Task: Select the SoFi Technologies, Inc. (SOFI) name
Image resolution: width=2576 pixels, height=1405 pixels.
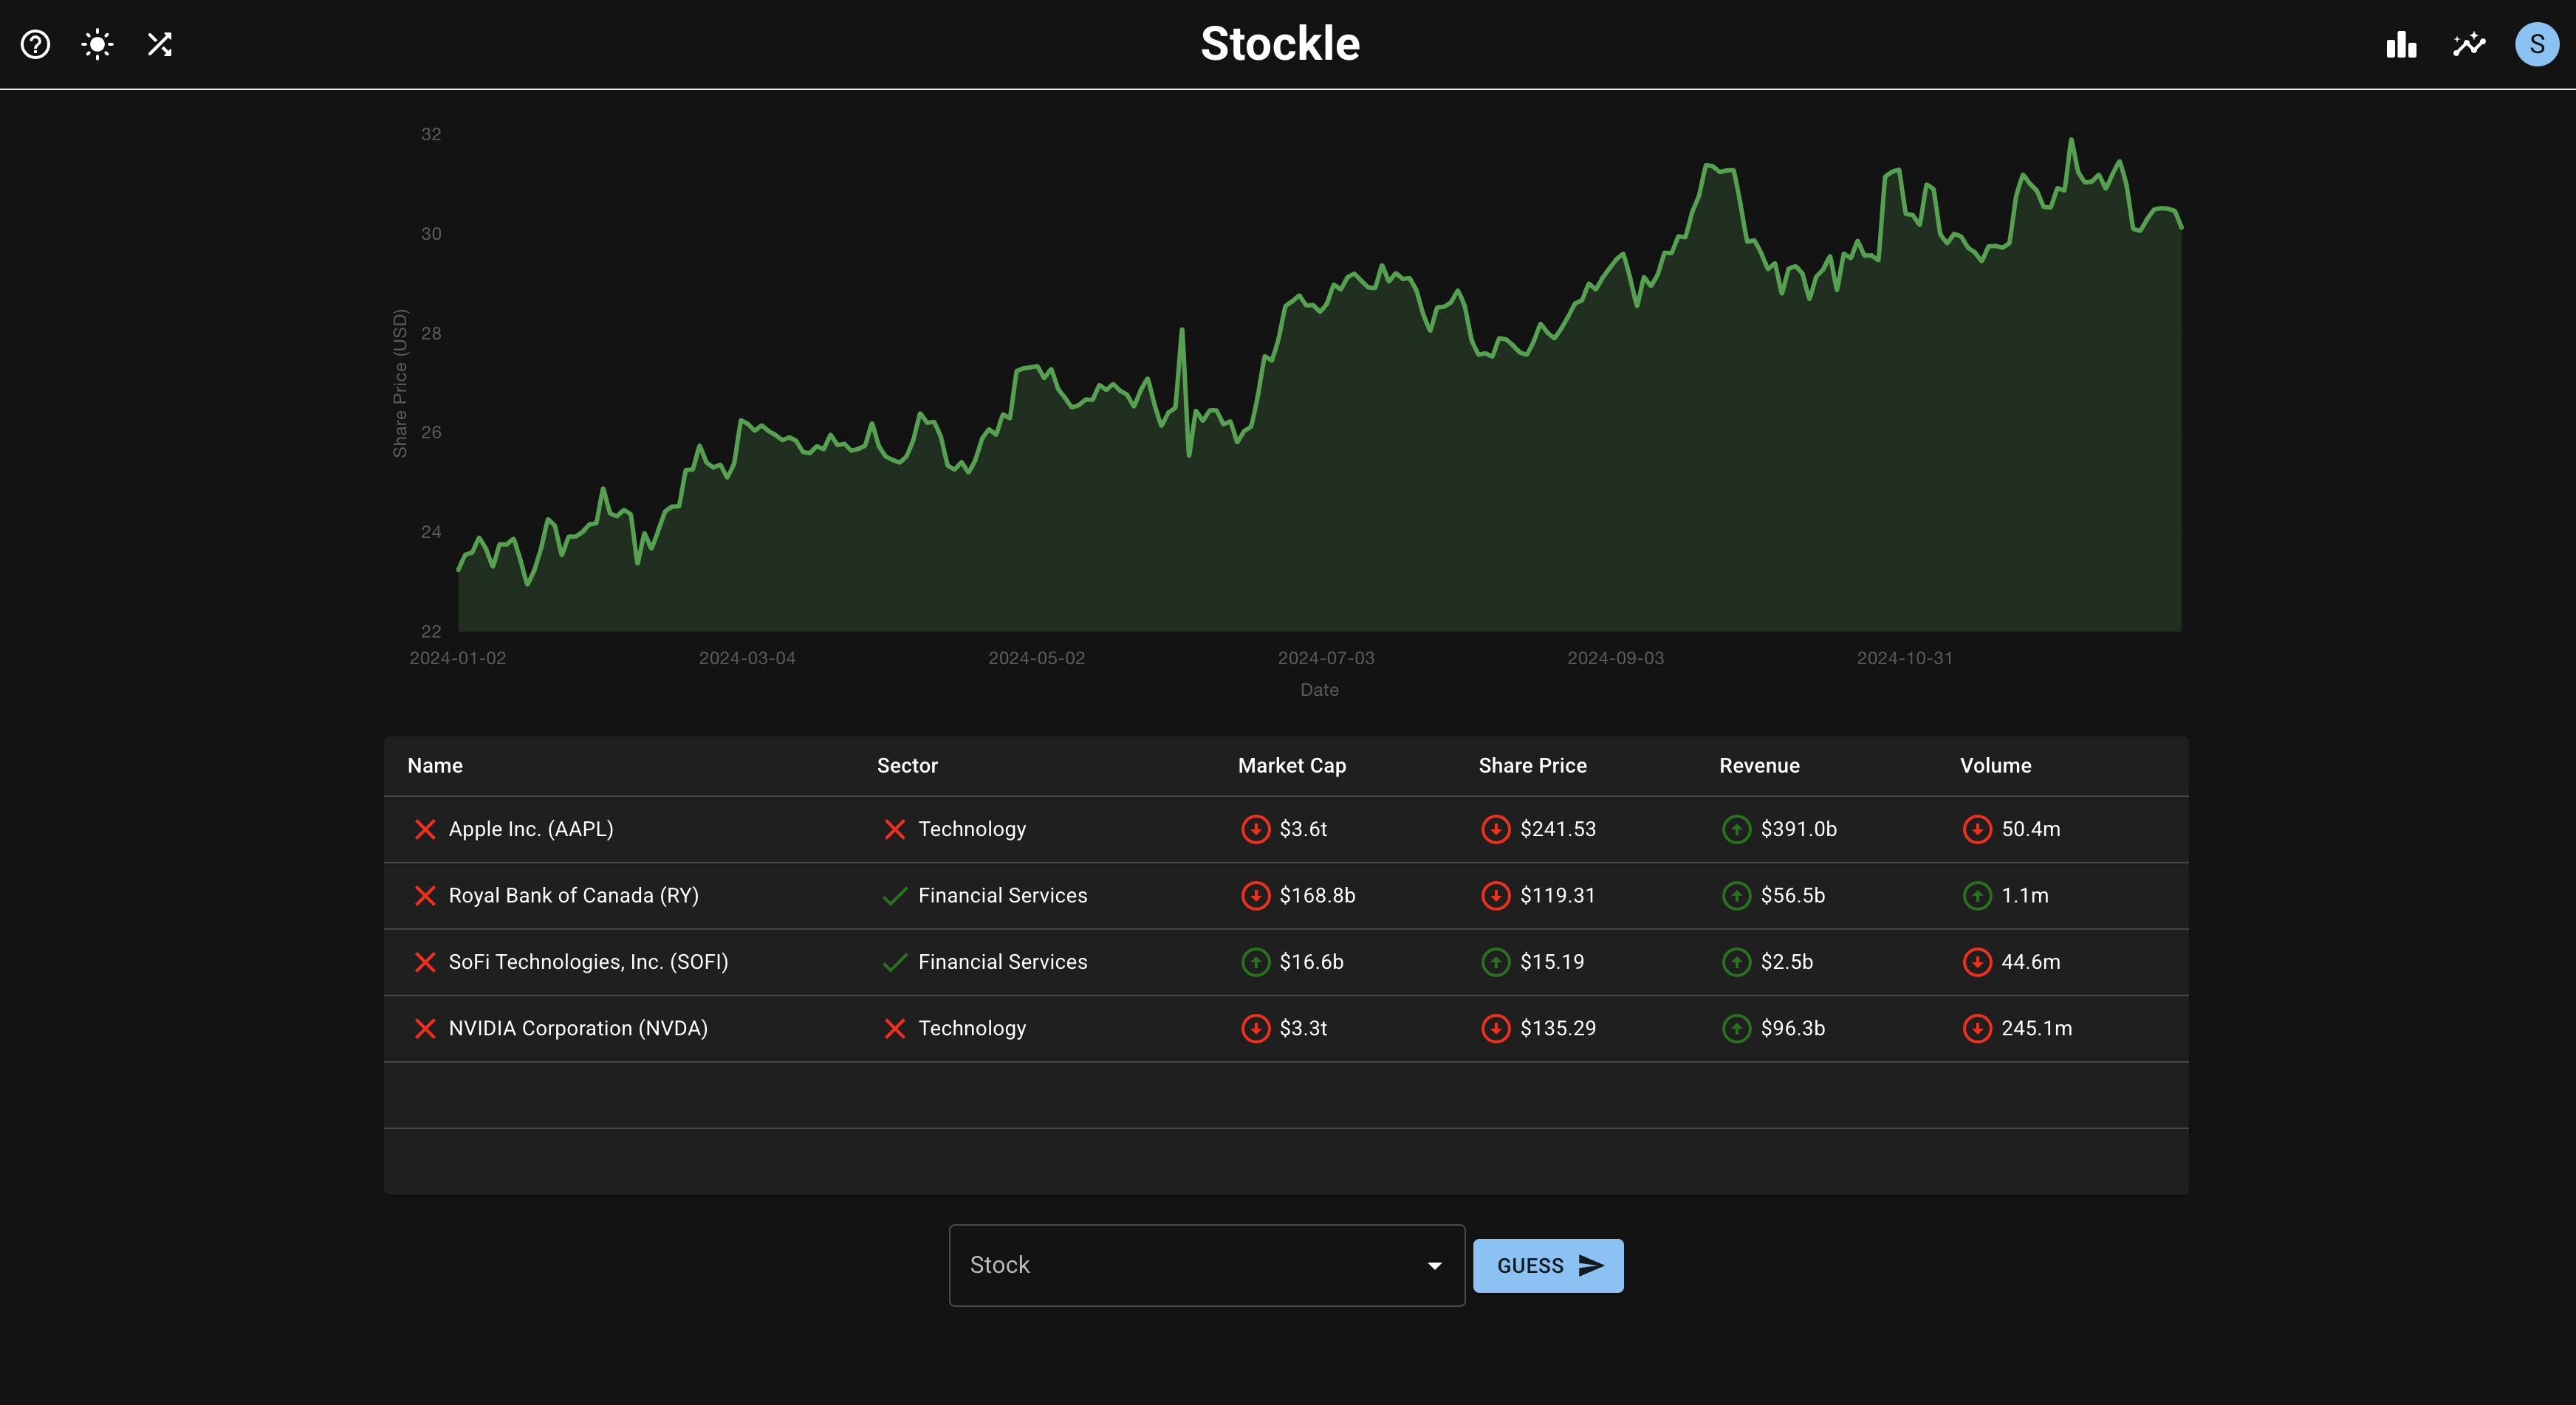Action: click(588, 962)
